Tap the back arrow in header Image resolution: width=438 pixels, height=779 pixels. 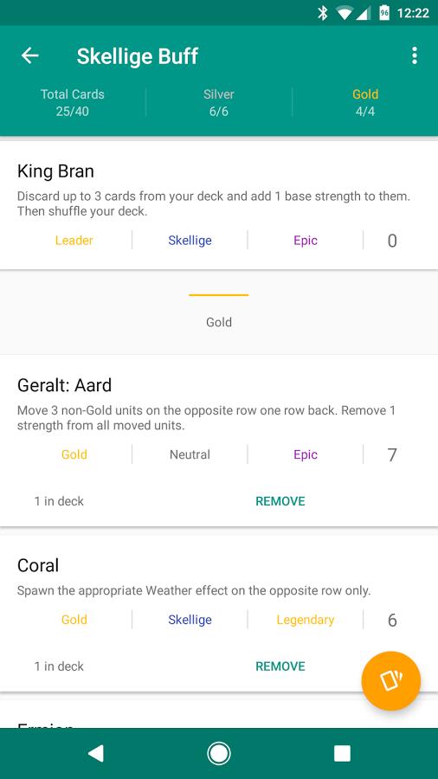(29, 55)
